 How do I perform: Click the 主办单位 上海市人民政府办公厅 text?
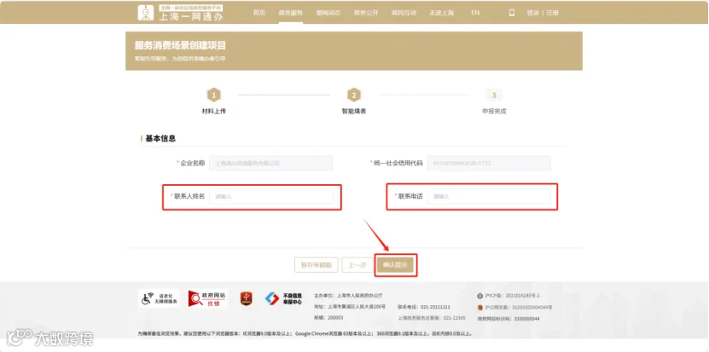click(348, 296)
